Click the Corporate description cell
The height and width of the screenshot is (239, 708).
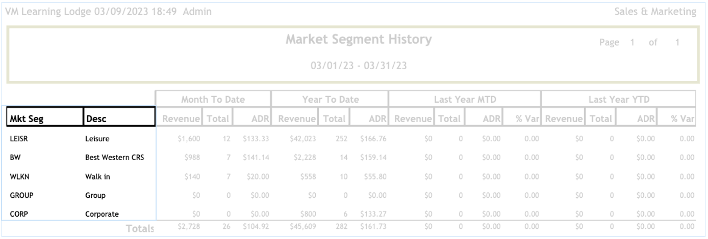(102, 214)
